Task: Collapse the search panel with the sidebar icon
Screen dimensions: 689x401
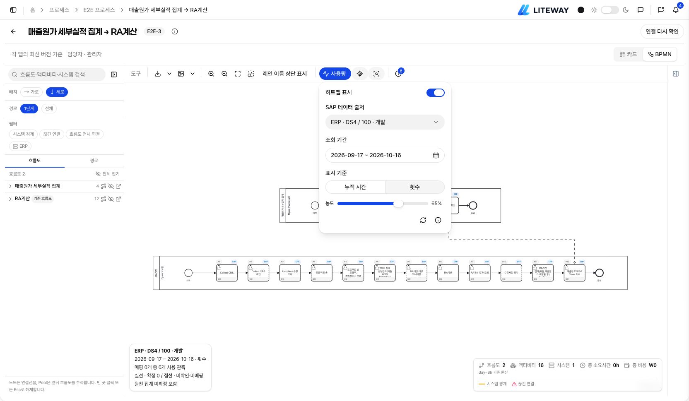Action: click(114, 74)
